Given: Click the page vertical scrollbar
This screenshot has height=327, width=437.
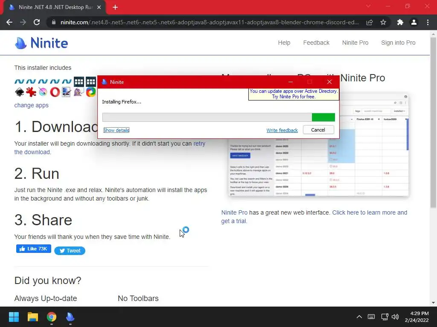Looking at the screenshot, I should [433, 122].
